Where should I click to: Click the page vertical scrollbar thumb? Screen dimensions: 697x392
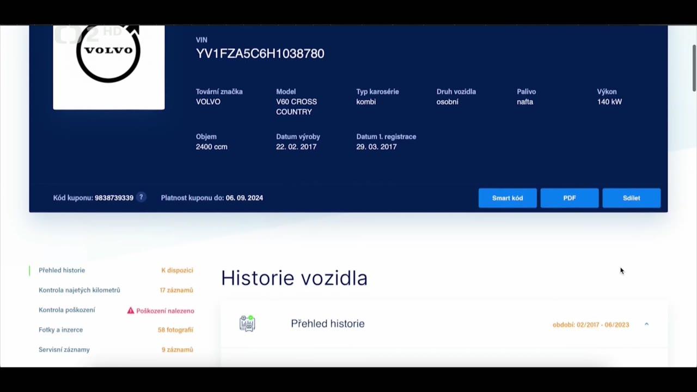tap(694, 68)
